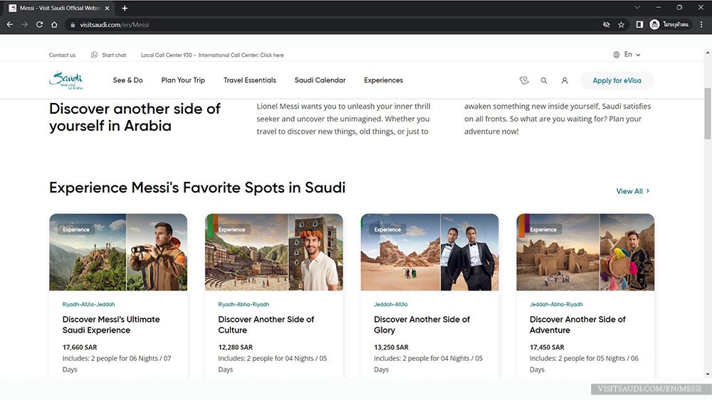Screen dimensions: 712x400
Task: Click the Saudi Welcome to Arabia logo
Action: click(x=66, y=80)
